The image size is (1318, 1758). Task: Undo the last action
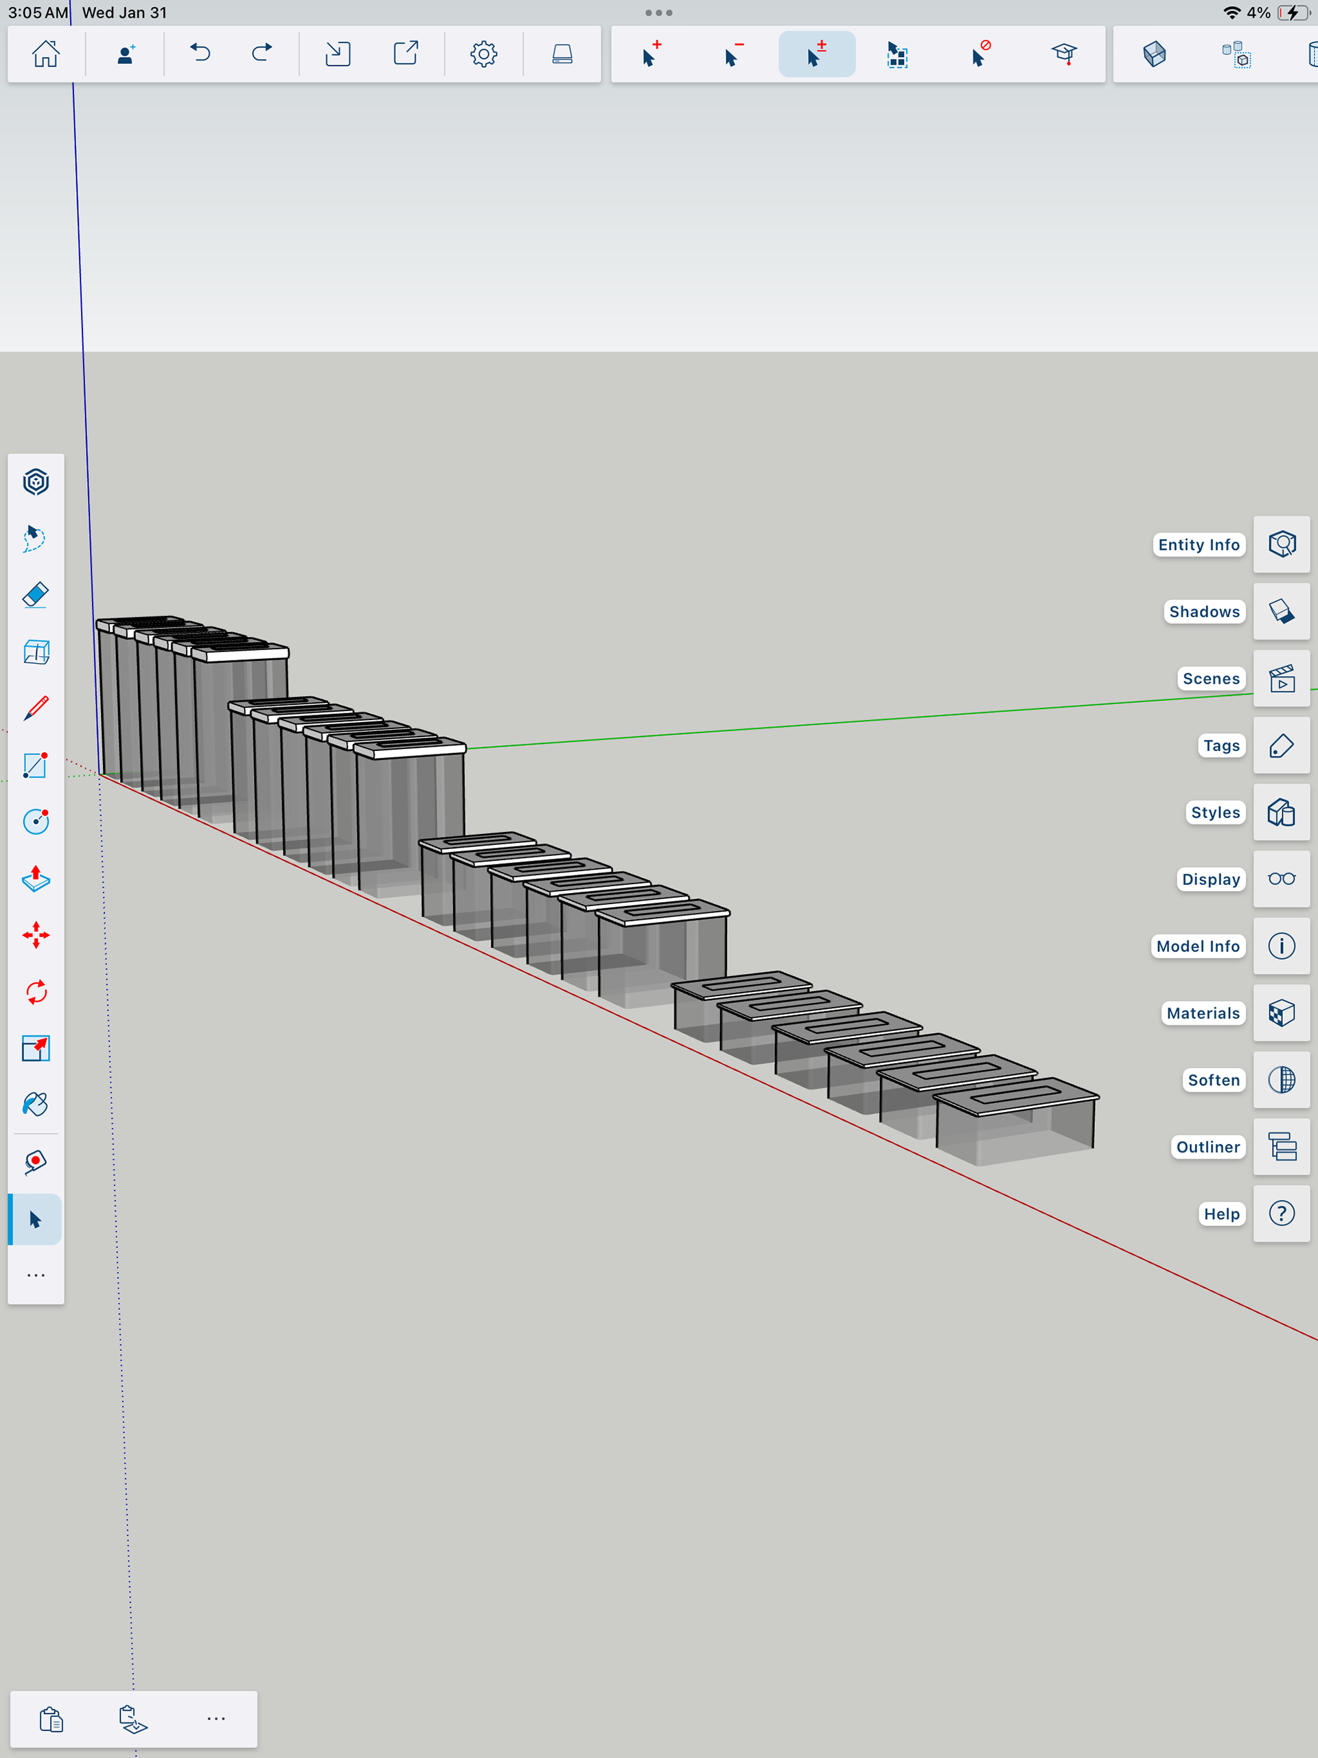[200, 54]
